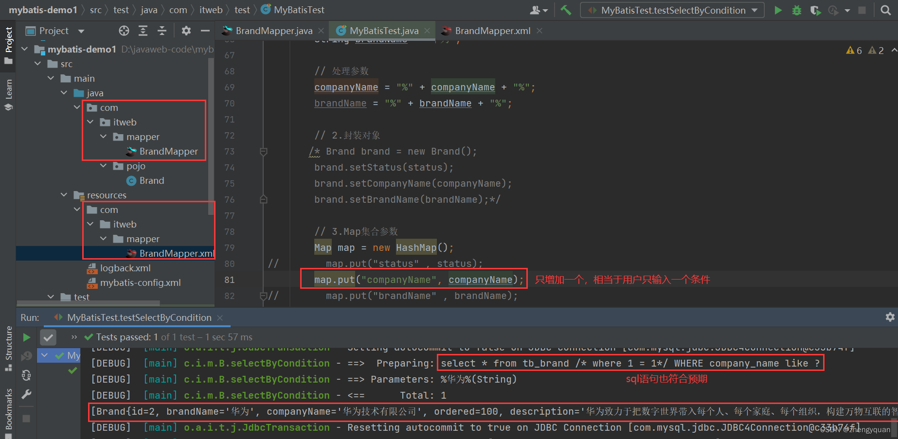Open Run panel settings gear
Viewport: 898px width, 439px height.
[x=890, y=317]
